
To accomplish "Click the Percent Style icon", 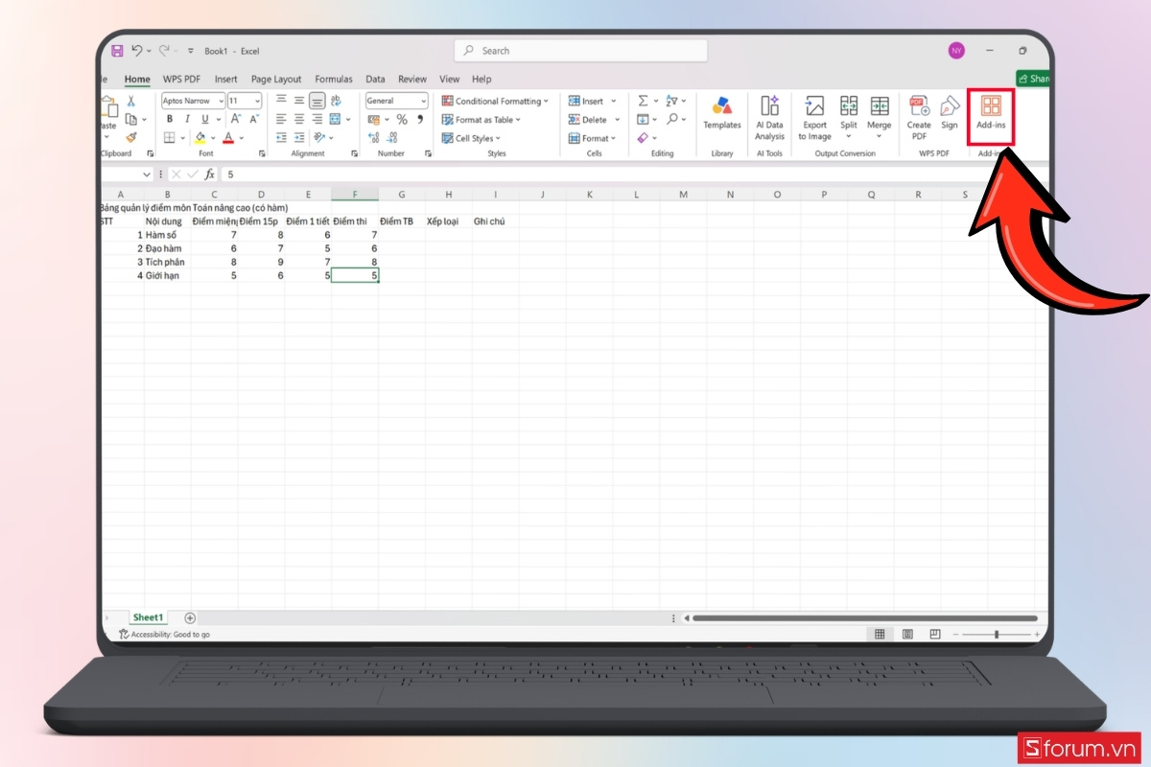I will [402, 119].
